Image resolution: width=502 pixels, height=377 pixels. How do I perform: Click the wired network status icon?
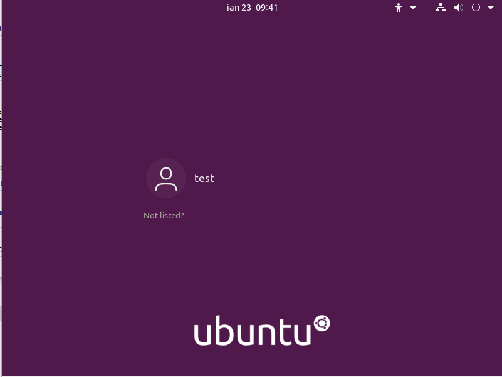[x=441, y=8]
